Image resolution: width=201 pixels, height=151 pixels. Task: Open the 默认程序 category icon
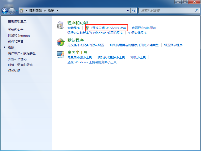point(61,42)
